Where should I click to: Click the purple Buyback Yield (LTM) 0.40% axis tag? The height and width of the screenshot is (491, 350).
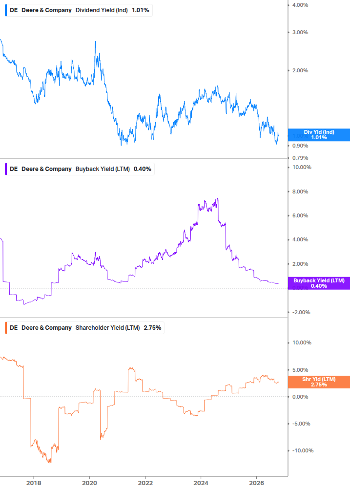[319, 283]
